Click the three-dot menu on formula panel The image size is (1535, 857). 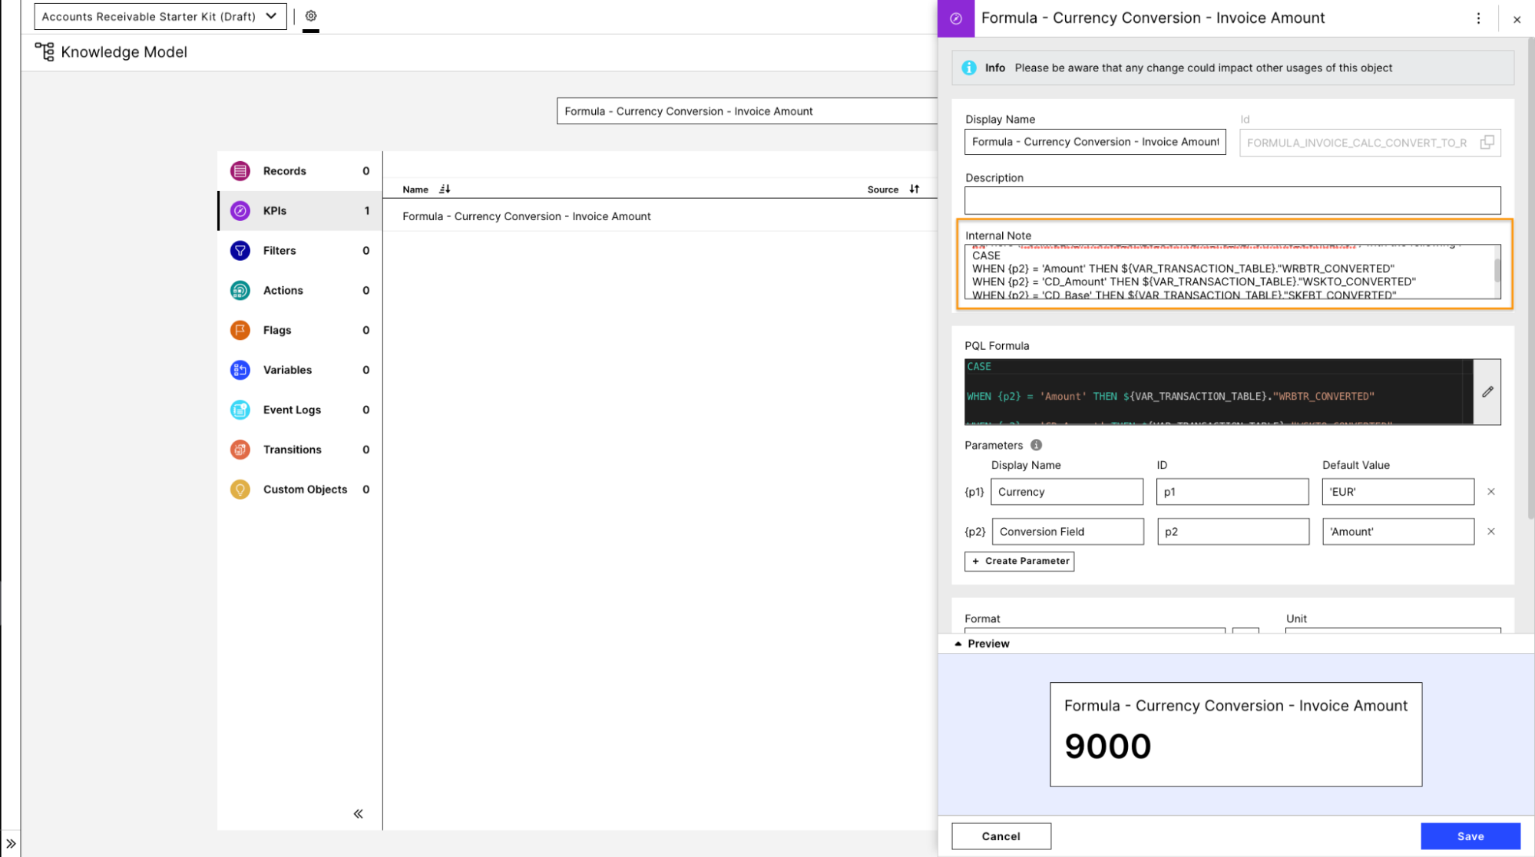[x=1478, y=18]
